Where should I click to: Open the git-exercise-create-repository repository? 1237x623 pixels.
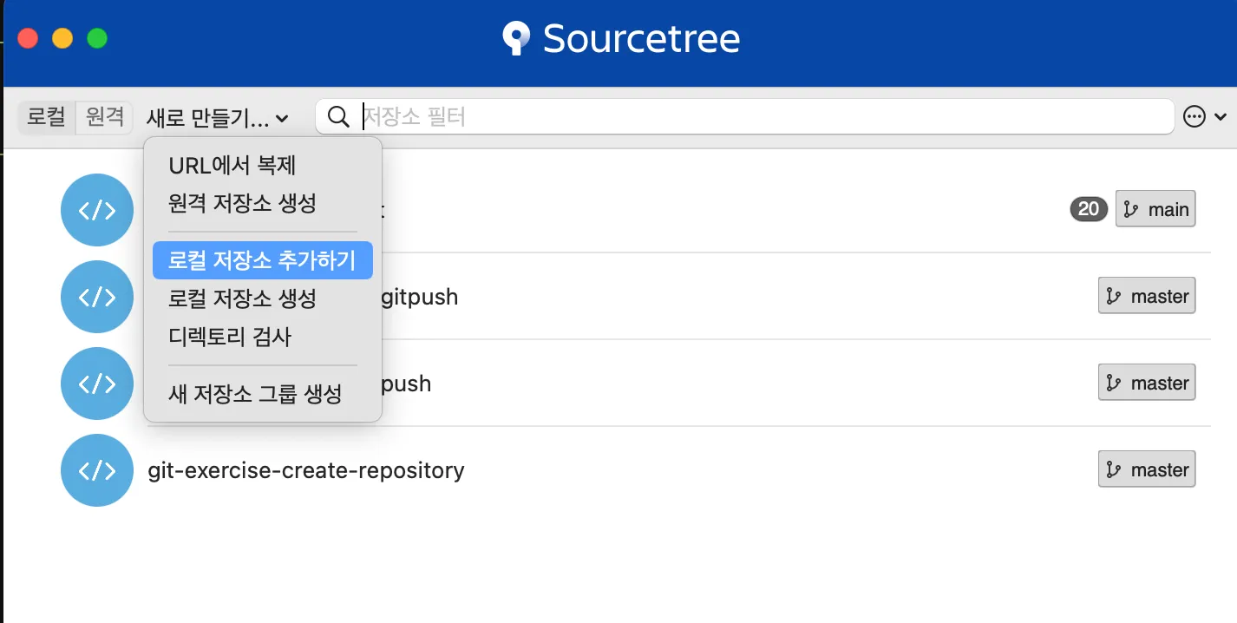[306, 470]
